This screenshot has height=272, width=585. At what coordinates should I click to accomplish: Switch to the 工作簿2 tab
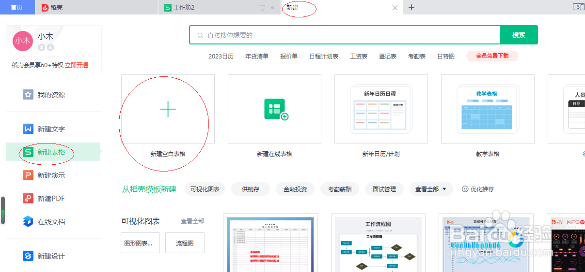pyautogui.click(x=220, y=7)
